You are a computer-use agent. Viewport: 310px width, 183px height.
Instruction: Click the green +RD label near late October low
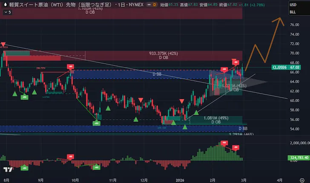pos(96,123)
